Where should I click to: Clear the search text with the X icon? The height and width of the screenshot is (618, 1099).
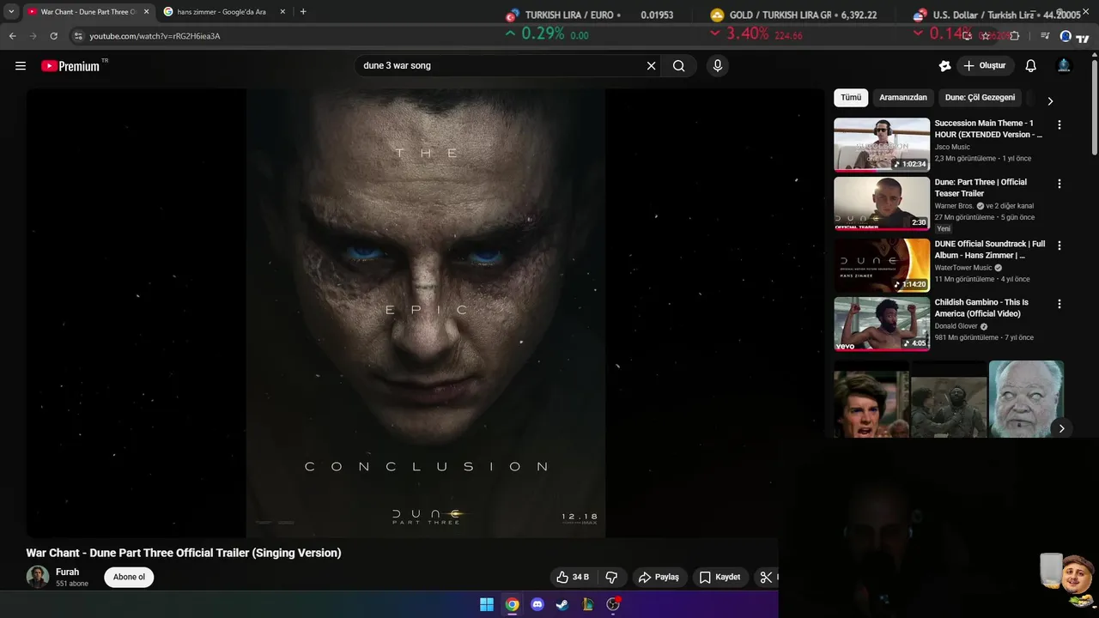point(651,66)
